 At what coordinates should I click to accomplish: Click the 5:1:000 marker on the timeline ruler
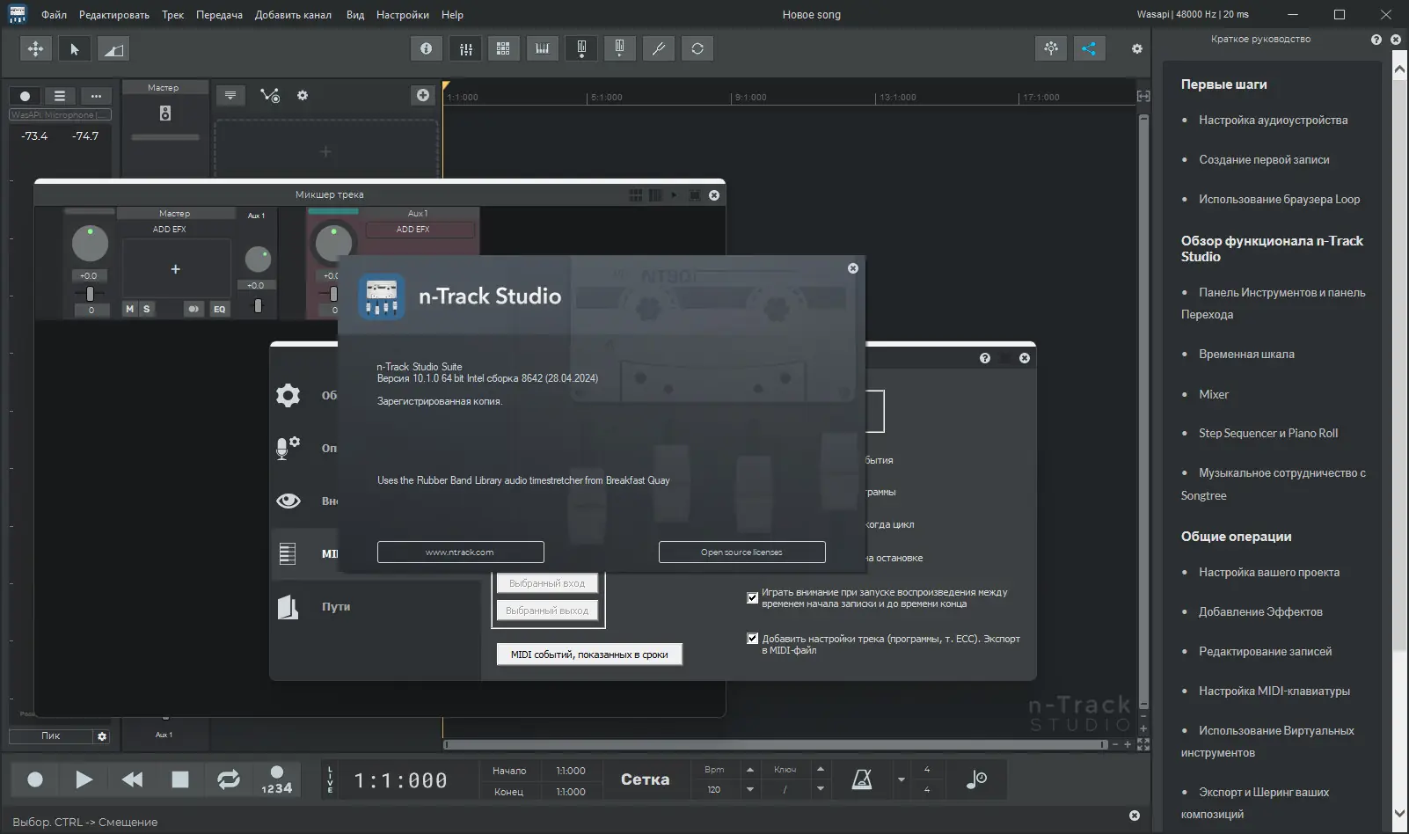point(606,98)
